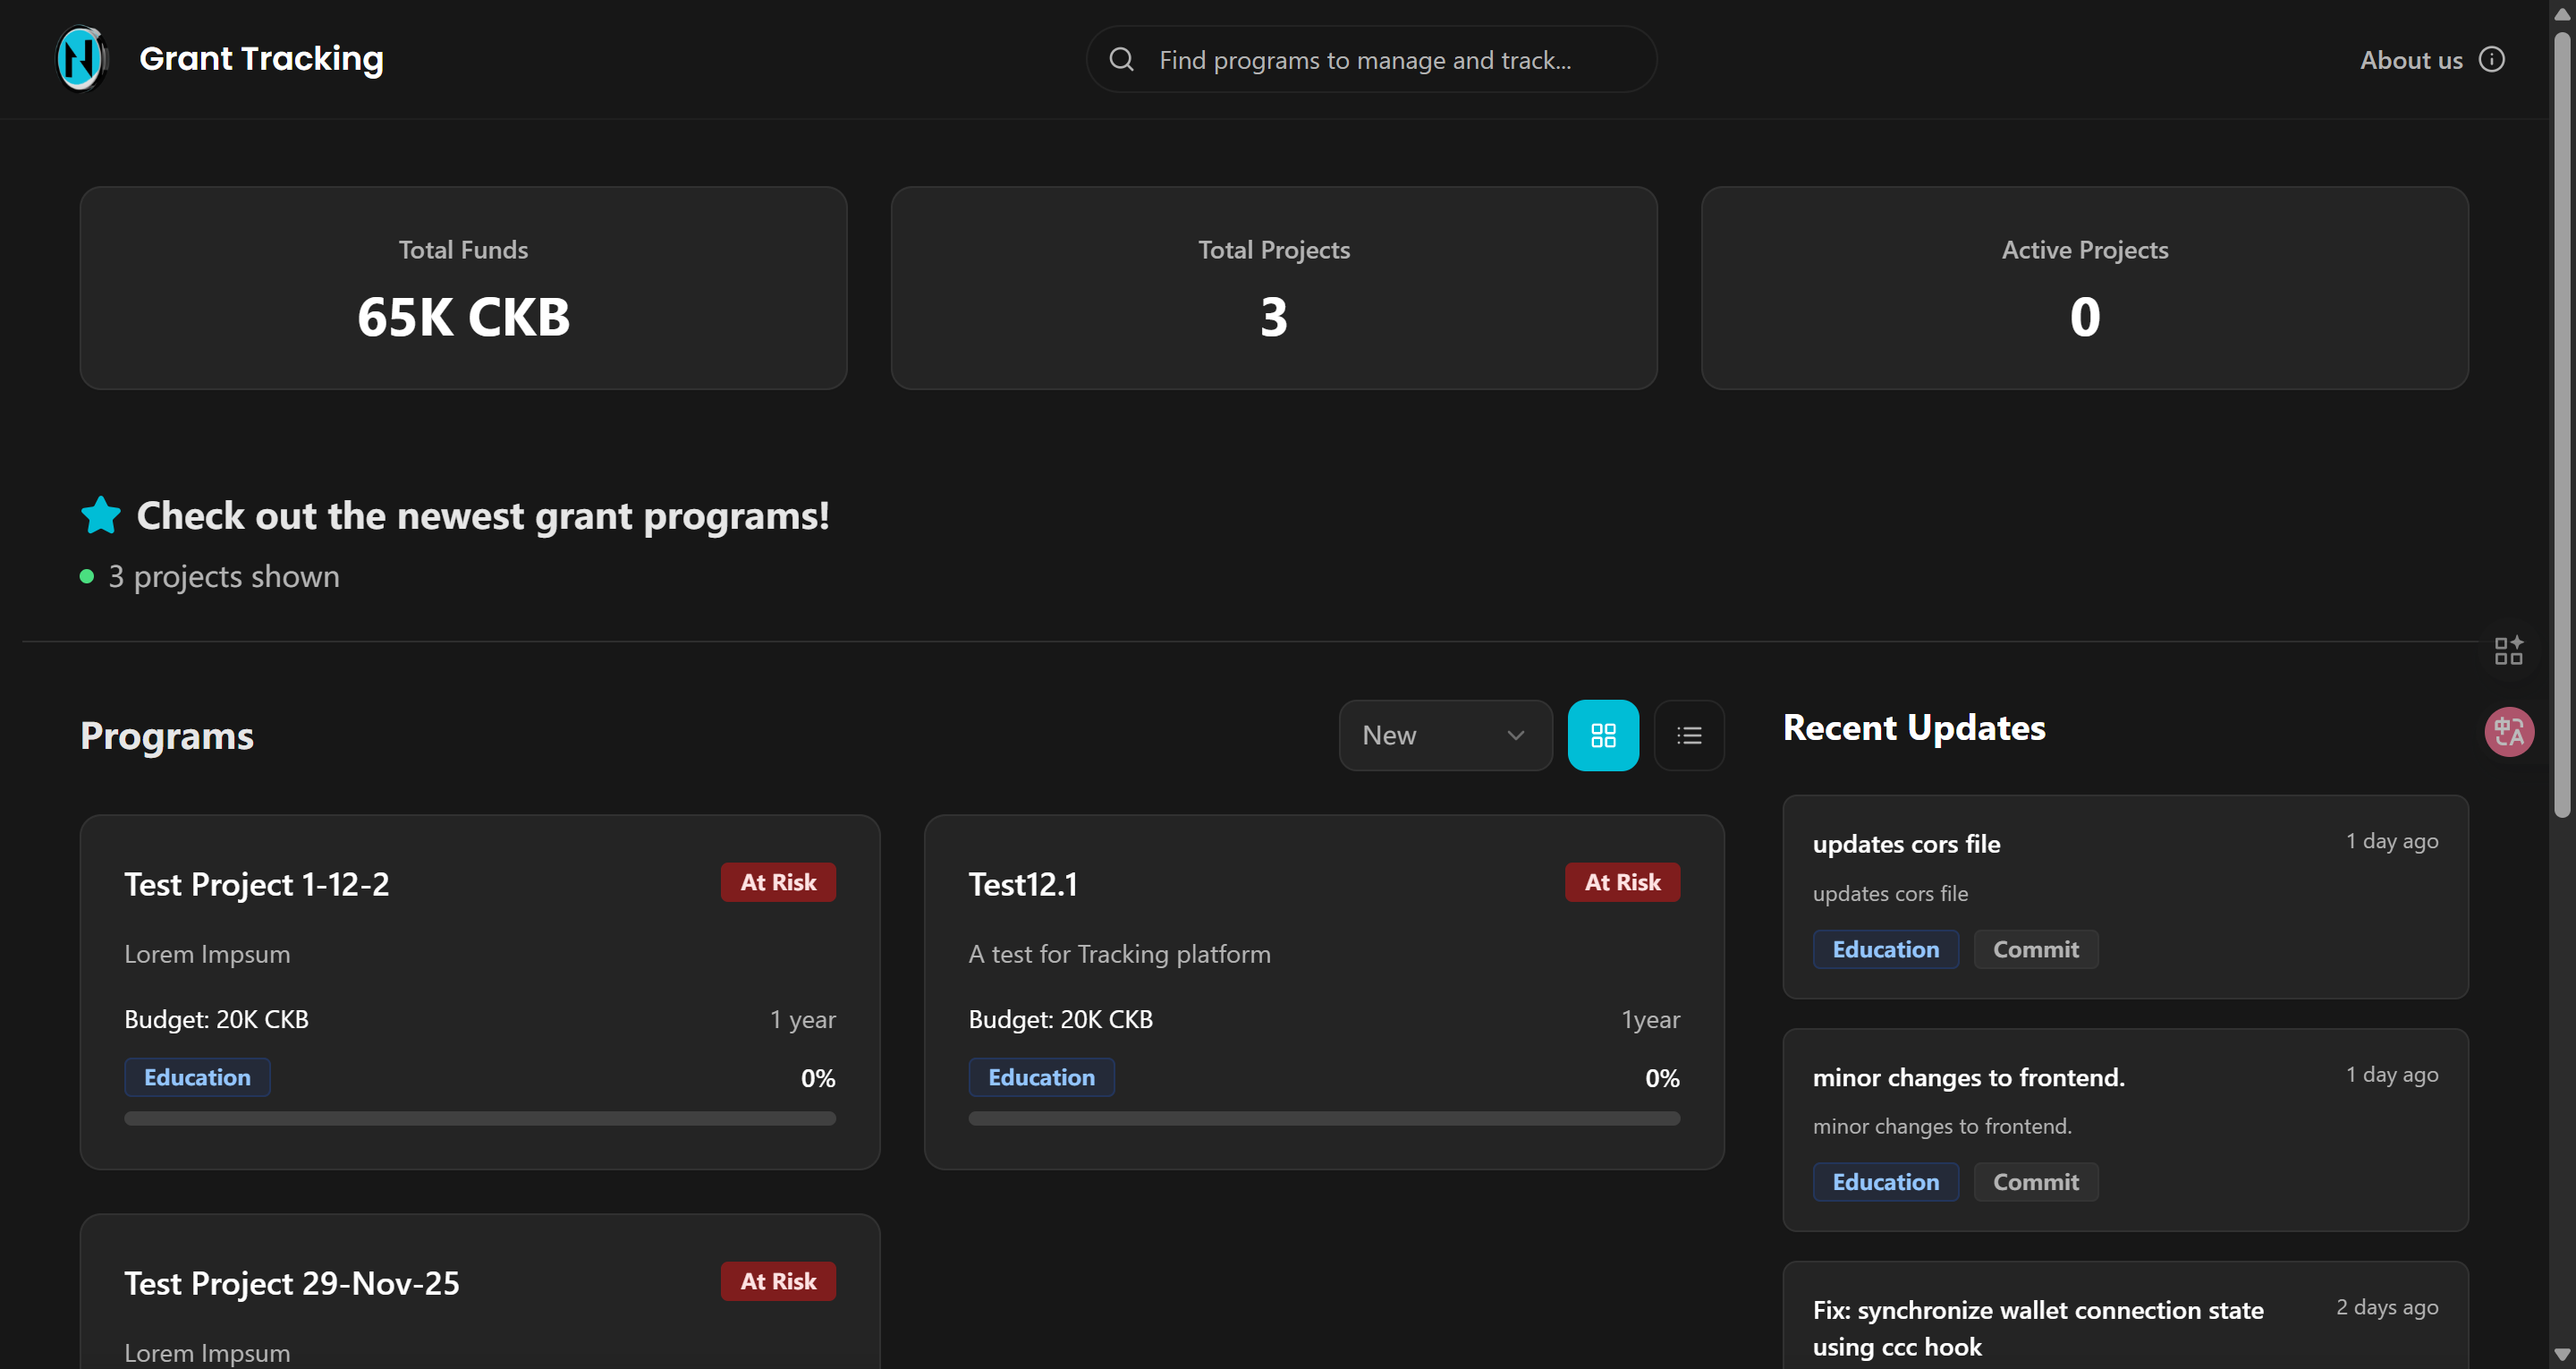Switch to grid view layout
The height and width of the screenshot is (1369, 2576).
pyautogui.click(x=1602, y=736)
